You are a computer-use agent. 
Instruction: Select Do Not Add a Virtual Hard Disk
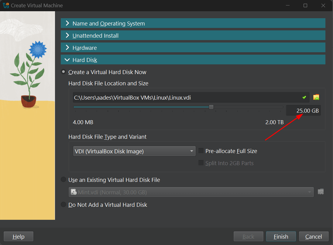(63, 204)
